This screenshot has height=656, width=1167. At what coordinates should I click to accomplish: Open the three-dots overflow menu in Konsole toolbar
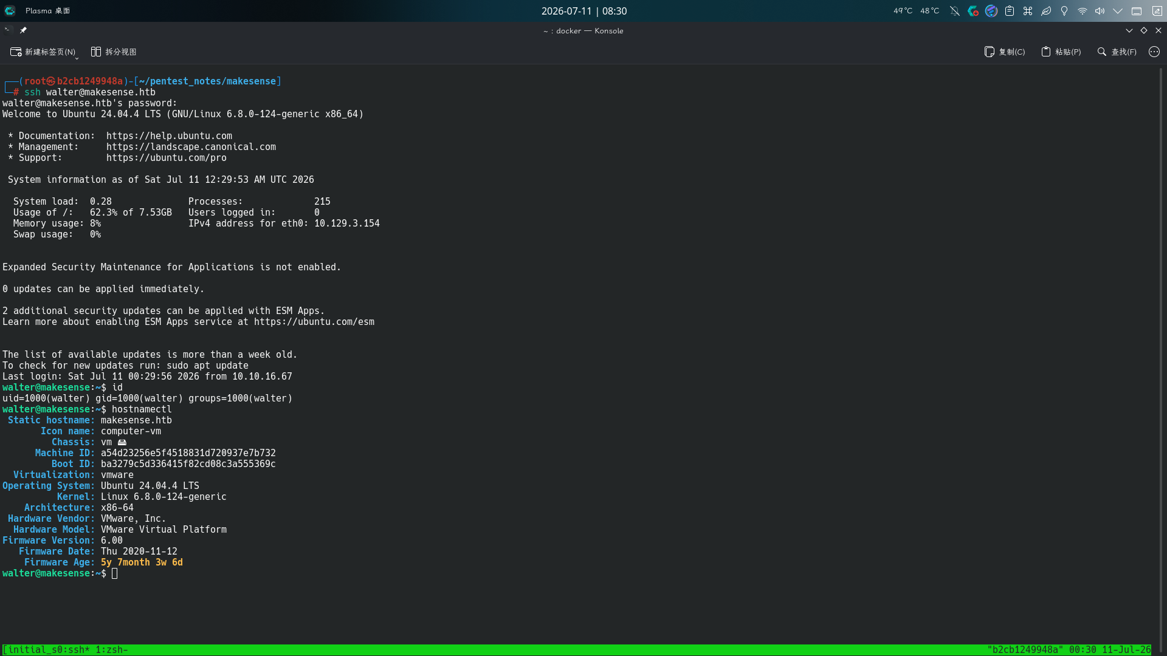coord(1154,52)
